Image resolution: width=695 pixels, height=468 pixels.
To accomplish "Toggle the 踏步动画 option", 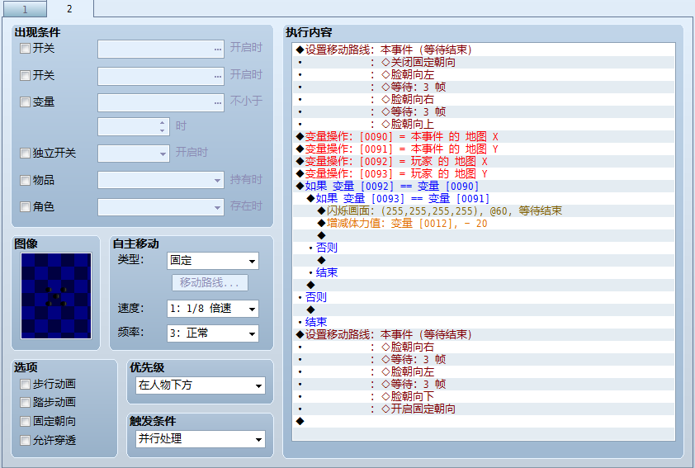I will click(25, 403).
